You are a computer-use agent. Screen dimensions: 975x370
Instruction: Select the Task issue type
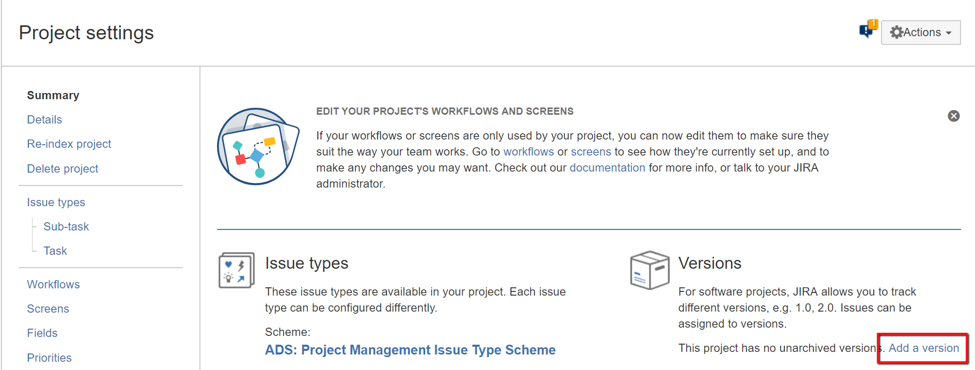[55, 251]
